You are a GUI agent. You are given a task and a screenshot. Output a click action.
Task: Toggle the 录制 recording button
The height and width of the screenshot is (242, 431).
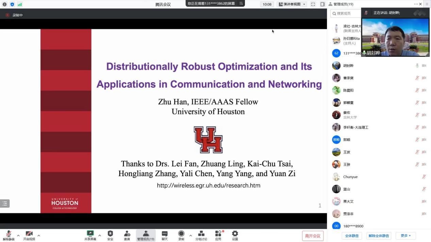(181, 234)
